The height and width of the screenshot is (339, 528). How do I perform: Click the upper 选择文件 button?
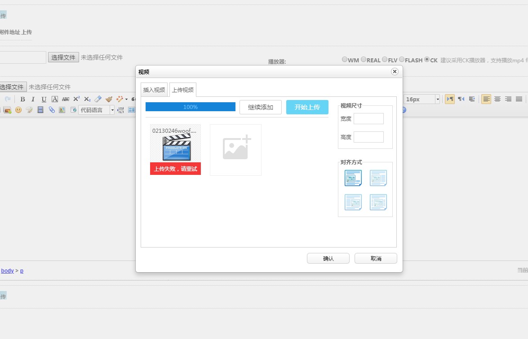[63, 57]
